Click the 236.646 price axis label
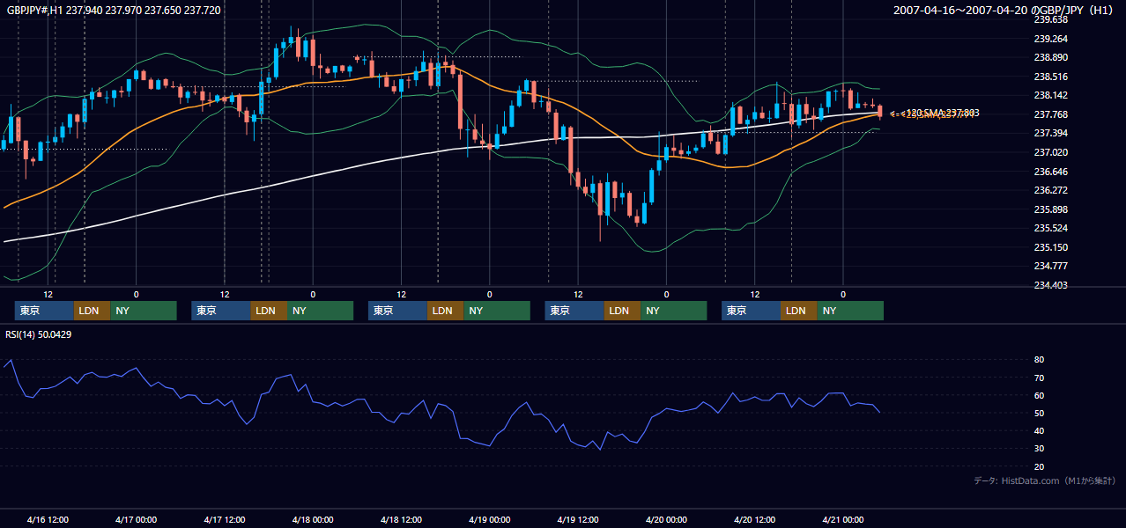The image size is (1126, 528). pos(1051,172)
